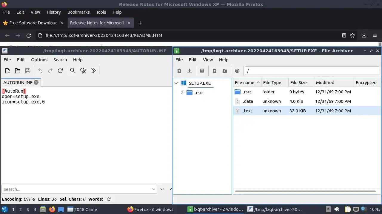Open Firefox downloads panel

point(364,35)
